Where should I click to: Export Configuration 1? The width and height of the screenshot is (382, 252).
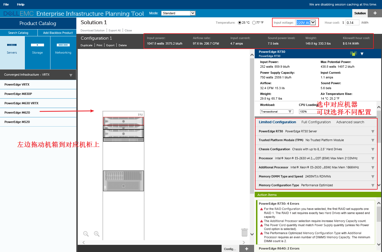click(110, 45)
